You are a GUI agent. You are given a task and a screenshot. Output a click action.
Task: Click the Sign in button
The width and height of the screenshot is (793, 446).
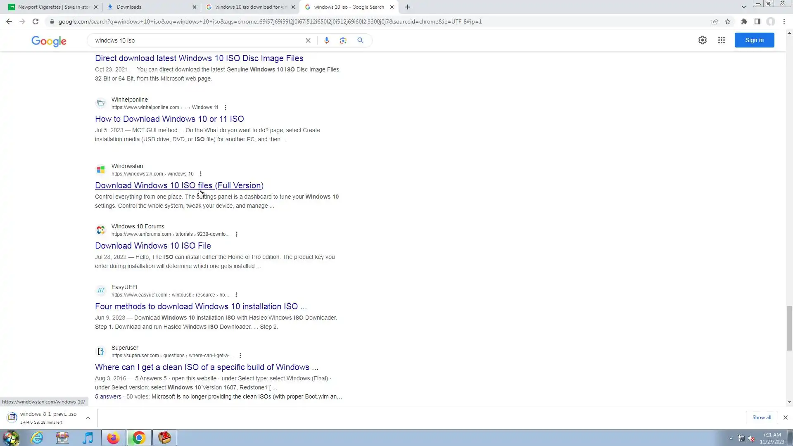[x=754, y=40]
